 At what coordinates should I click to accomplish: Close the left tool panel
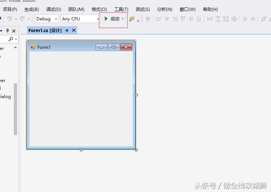14,31
